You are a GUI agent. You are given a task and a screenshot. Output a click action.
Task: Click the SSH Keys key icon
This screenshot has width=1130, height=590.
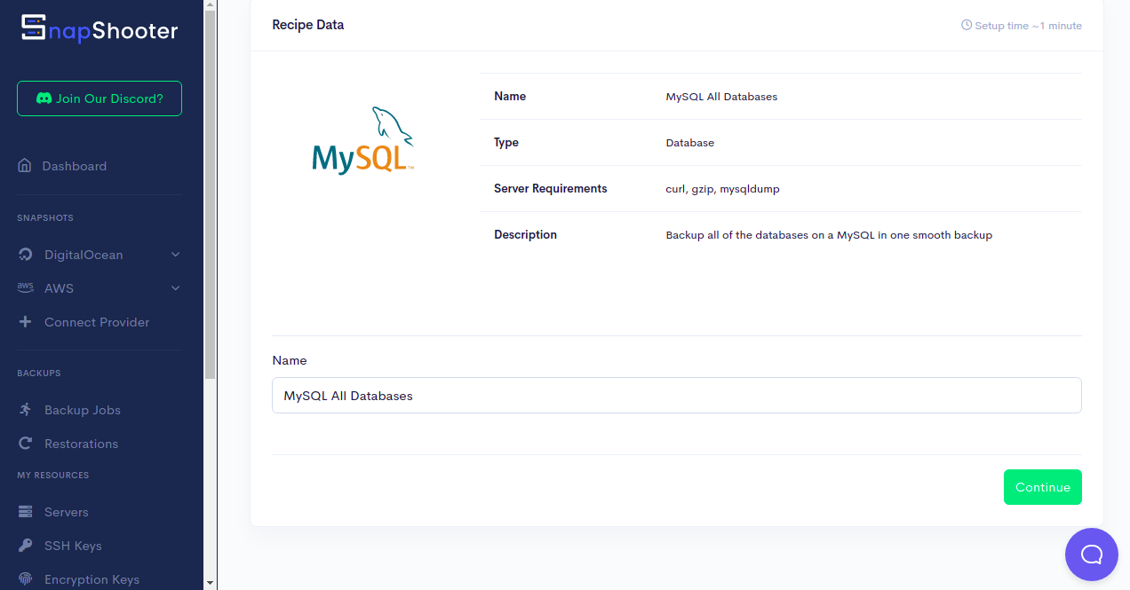coord(25,546)
